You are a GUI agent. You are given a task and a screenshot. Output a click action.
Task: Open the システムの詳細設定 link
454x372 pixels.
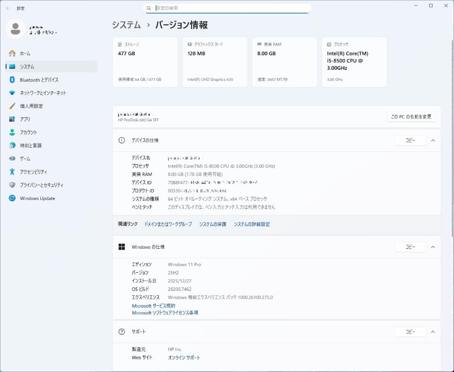pyautogui.click(x=251, y=224)
